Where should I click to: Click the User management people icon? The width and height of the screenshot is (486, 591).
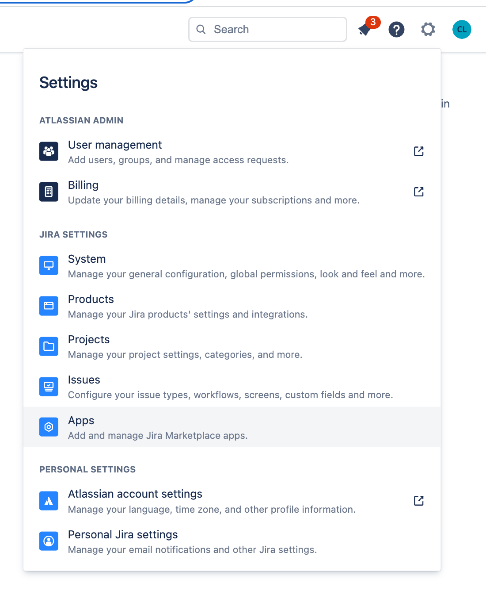(x=49, y=152)
